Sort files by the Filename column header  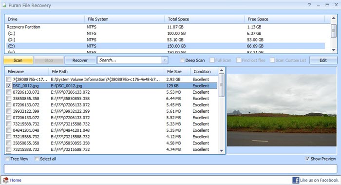(27, 71)
